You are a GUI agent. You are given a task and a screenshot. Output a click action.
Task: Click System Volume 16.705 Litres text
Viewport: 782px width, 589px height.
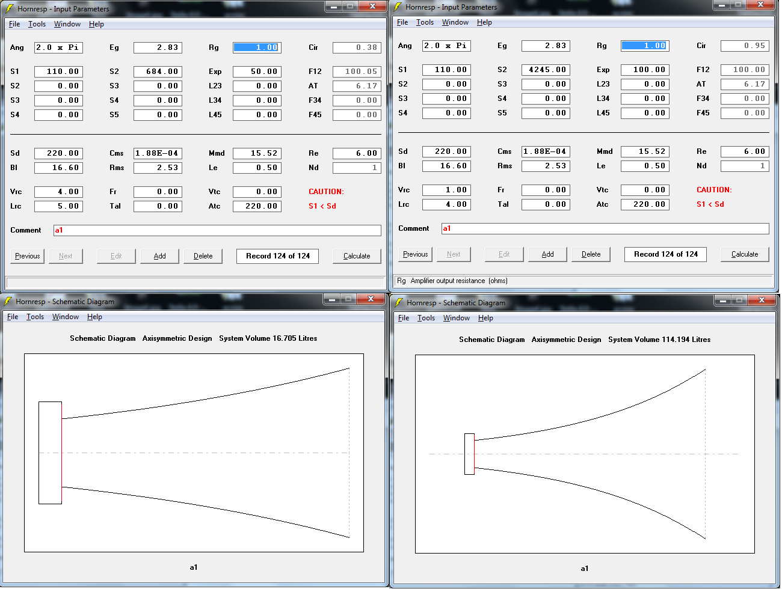268,338
